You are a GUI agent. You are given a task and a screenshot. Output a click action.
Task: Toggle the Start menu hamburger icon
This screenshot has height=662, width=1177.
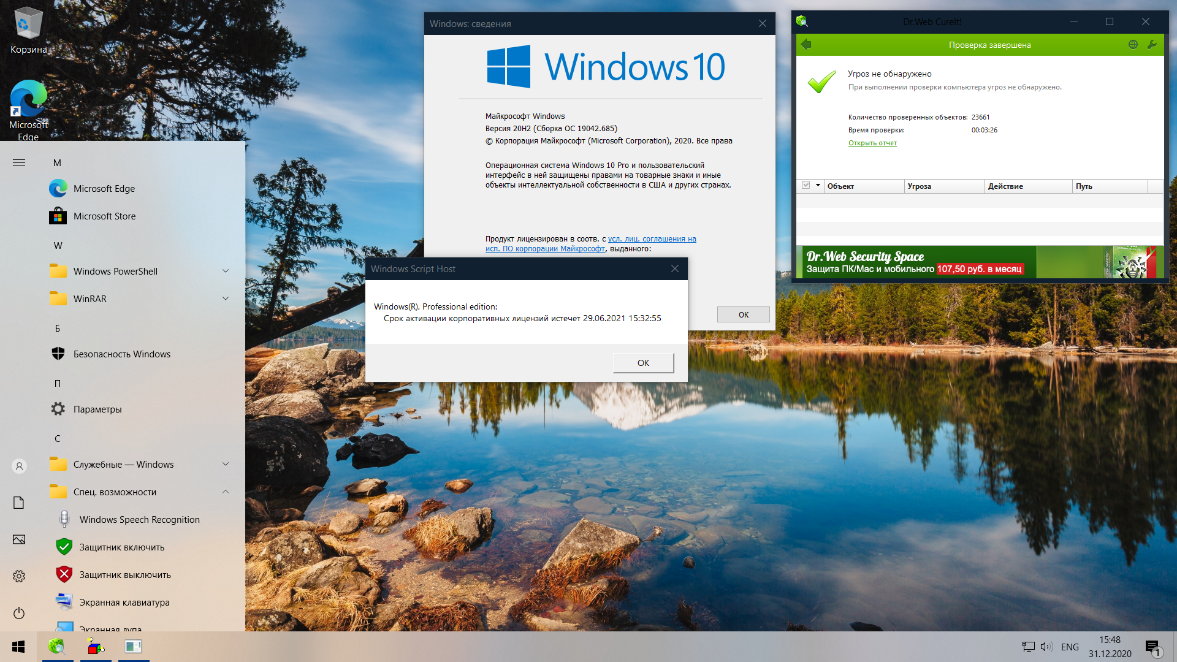pyautogui.click(x=19, y=162)
